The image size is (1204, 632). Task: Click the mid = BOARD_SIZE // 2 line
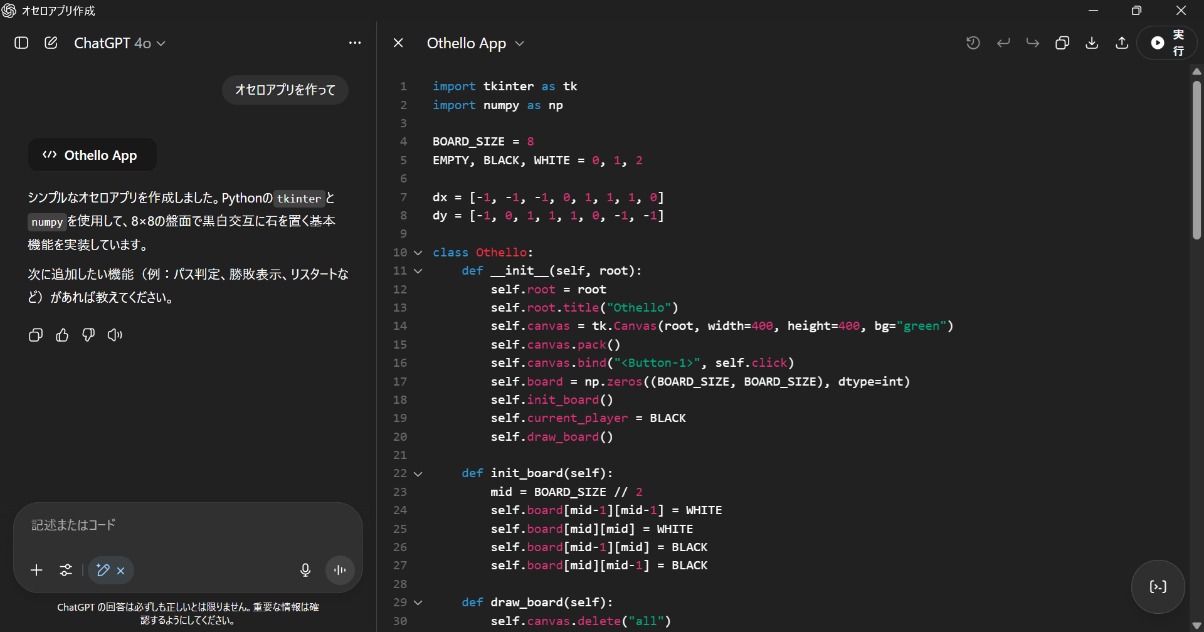(x=566, y=492)
